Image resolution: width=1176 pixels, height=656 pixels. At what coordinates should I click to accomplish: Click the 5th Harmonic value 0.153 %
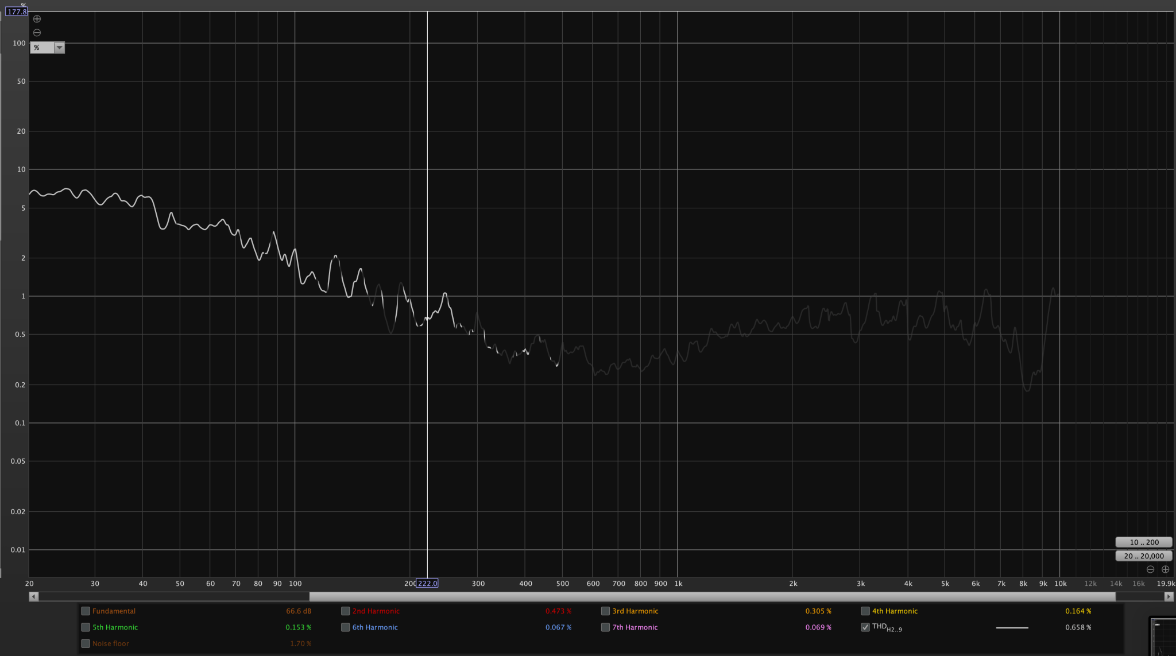coord(299,627)
